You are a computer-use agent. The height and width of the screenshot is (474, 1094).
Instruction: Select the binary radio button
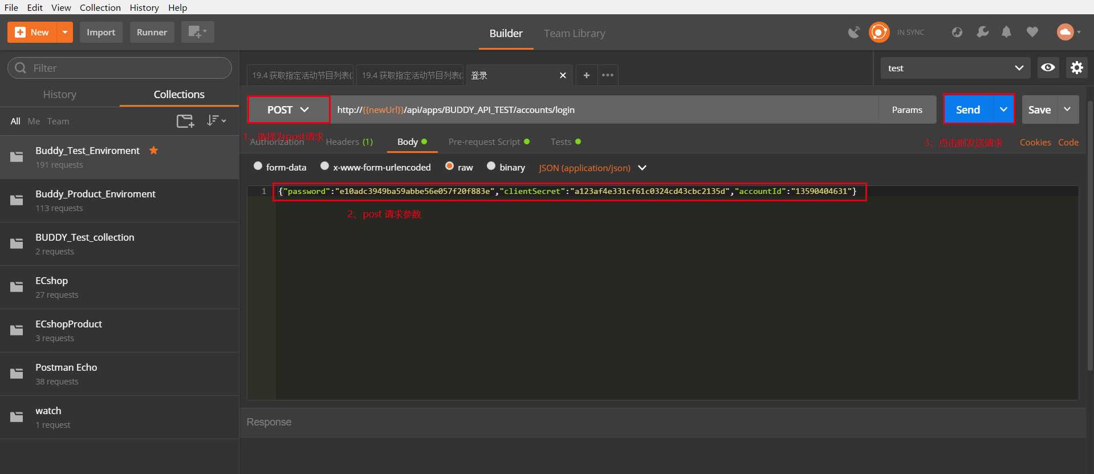(x=491, y=166)
